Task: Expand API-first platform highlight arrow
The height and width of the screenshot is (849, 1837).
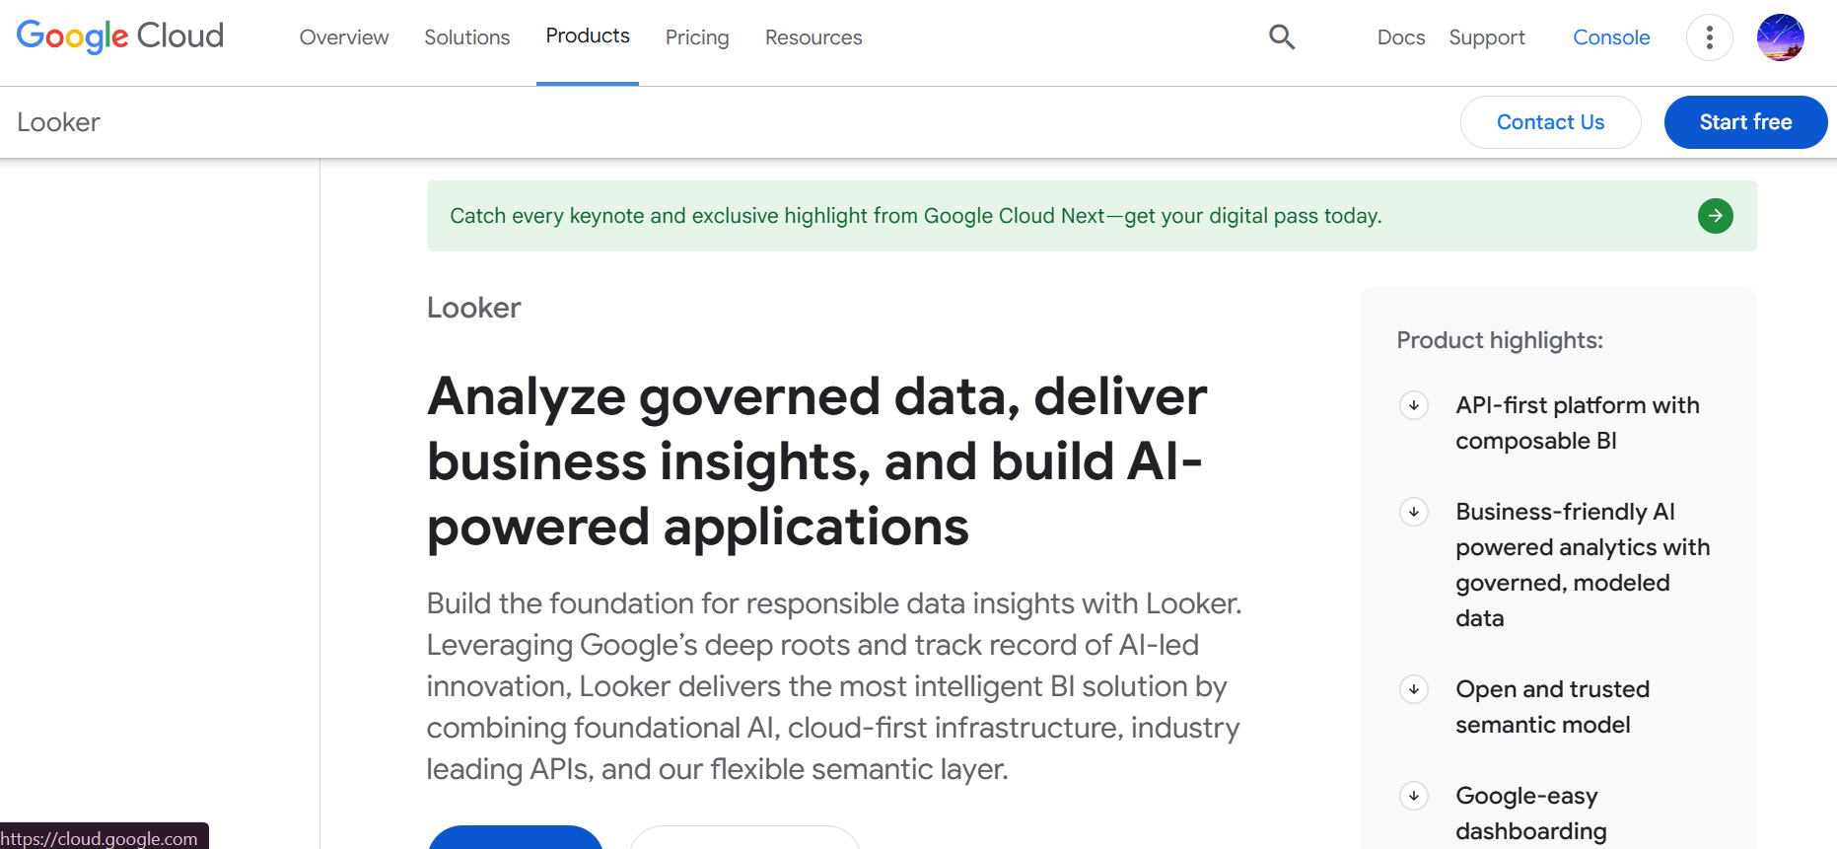Action: (x=1414, y=405)
